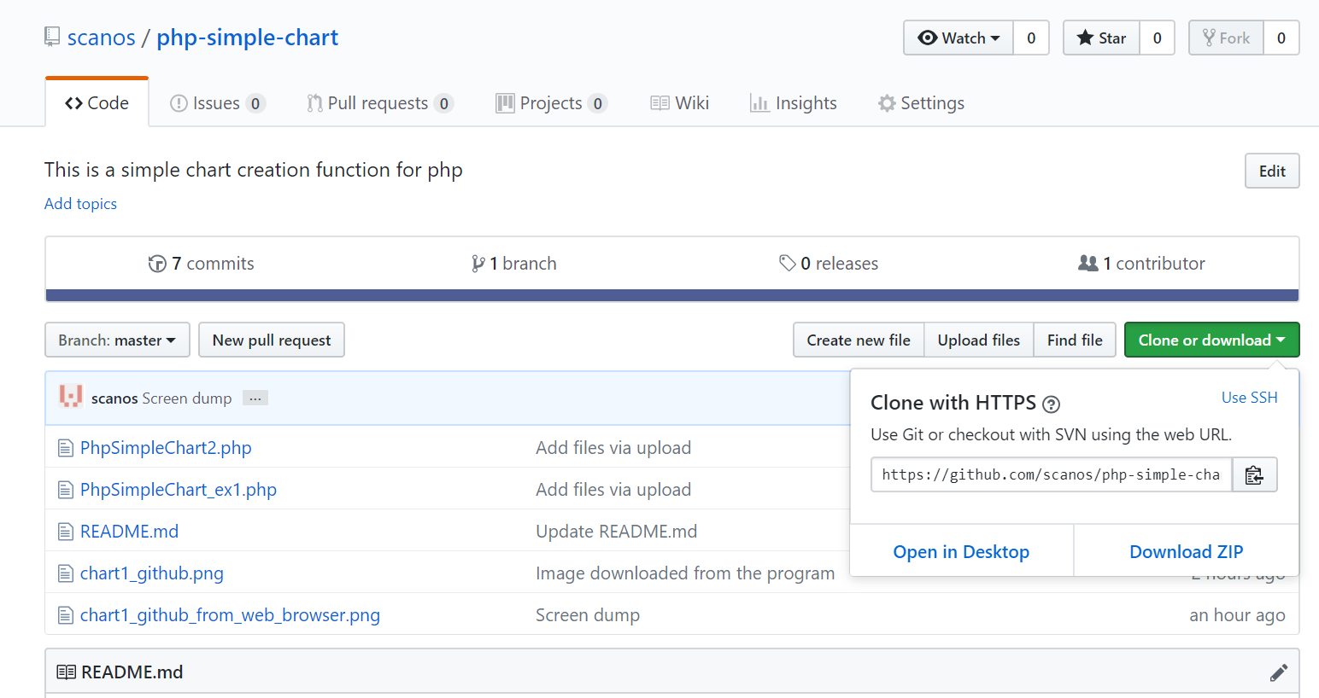
Task: Click the people icon beside 1 contributor
Action: [x=1088, y=263]
